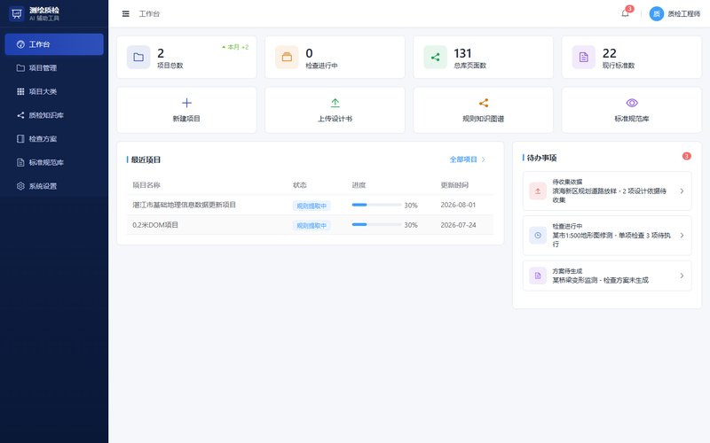Open 项目管理 in the sidebar
This screenshot has width=710, height=443.
click(x=54, y=68)
